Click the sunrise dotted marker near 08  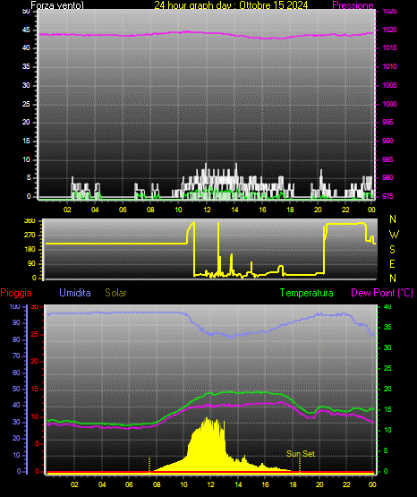tap(149, 465)
